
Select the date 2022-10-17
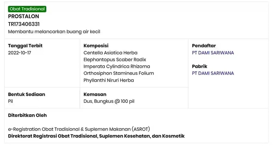coord(19,53)
